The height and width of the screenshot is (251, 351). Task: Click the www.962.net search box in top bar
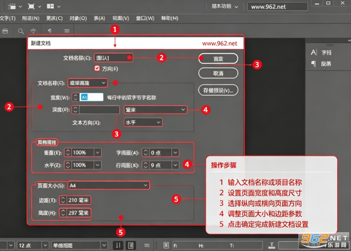pyautogui.click(x=277, y=7)
